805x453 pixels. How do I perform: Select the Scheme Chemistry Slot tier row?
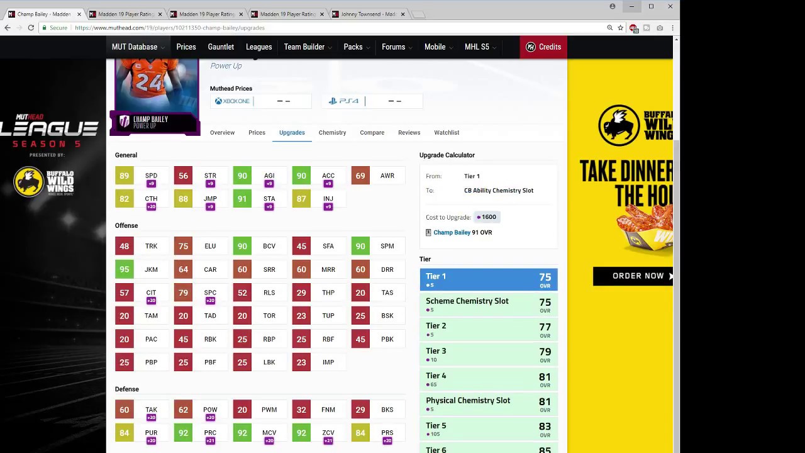(x=489, y=305)
